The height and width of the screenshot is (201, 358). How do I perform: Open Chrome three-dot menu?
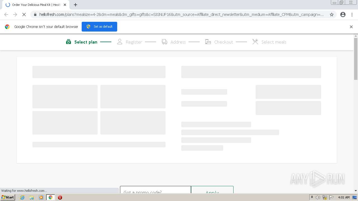click(352, 15)
